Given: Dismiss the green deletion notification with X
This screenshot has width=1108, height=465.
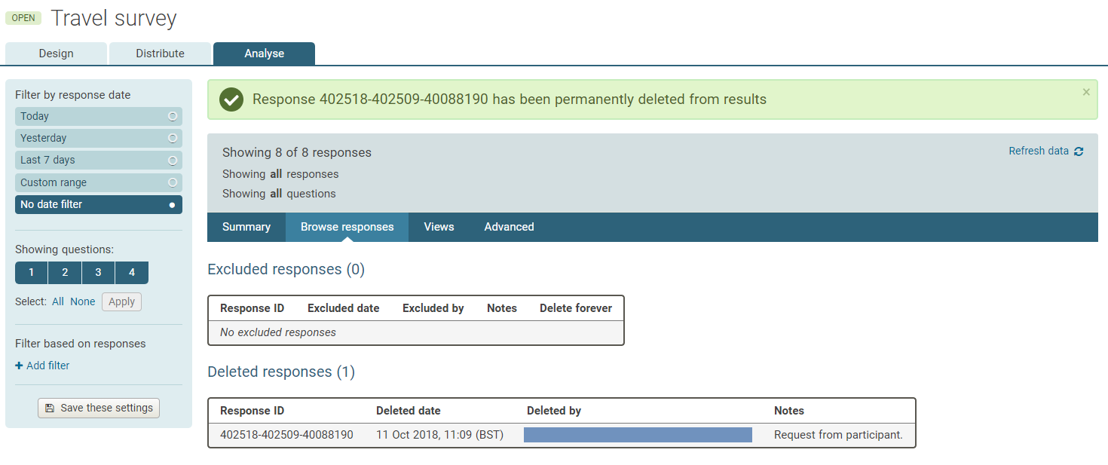Looking at the screenshot, I should tap(1086, 92).
